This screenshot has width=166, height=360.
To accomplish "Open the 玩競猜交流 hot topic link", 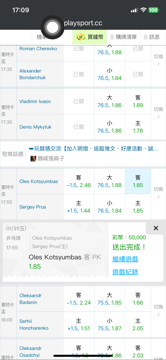I will [94, 149].
